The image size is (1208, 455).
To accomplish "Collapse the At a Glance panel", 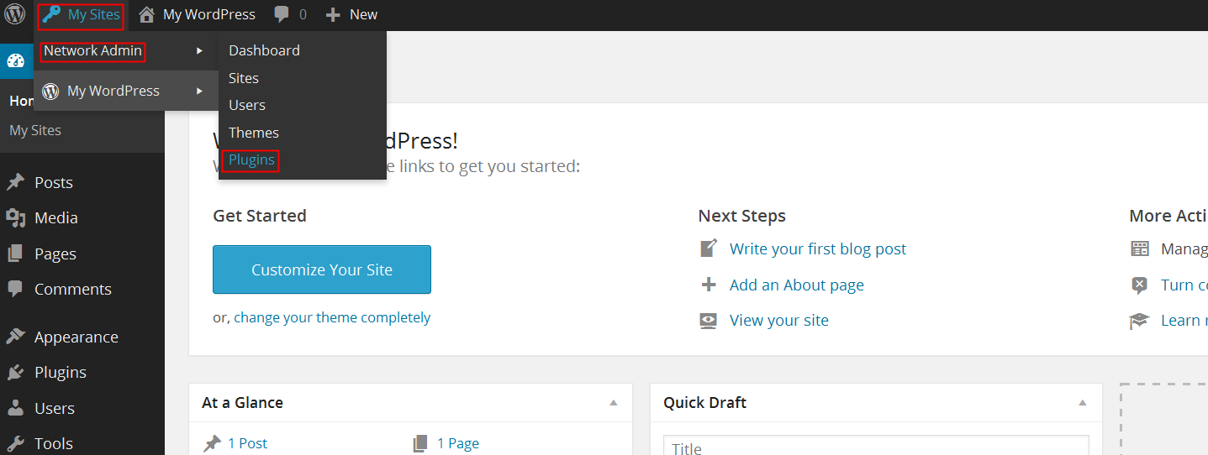I will click(x=614, y=403).
